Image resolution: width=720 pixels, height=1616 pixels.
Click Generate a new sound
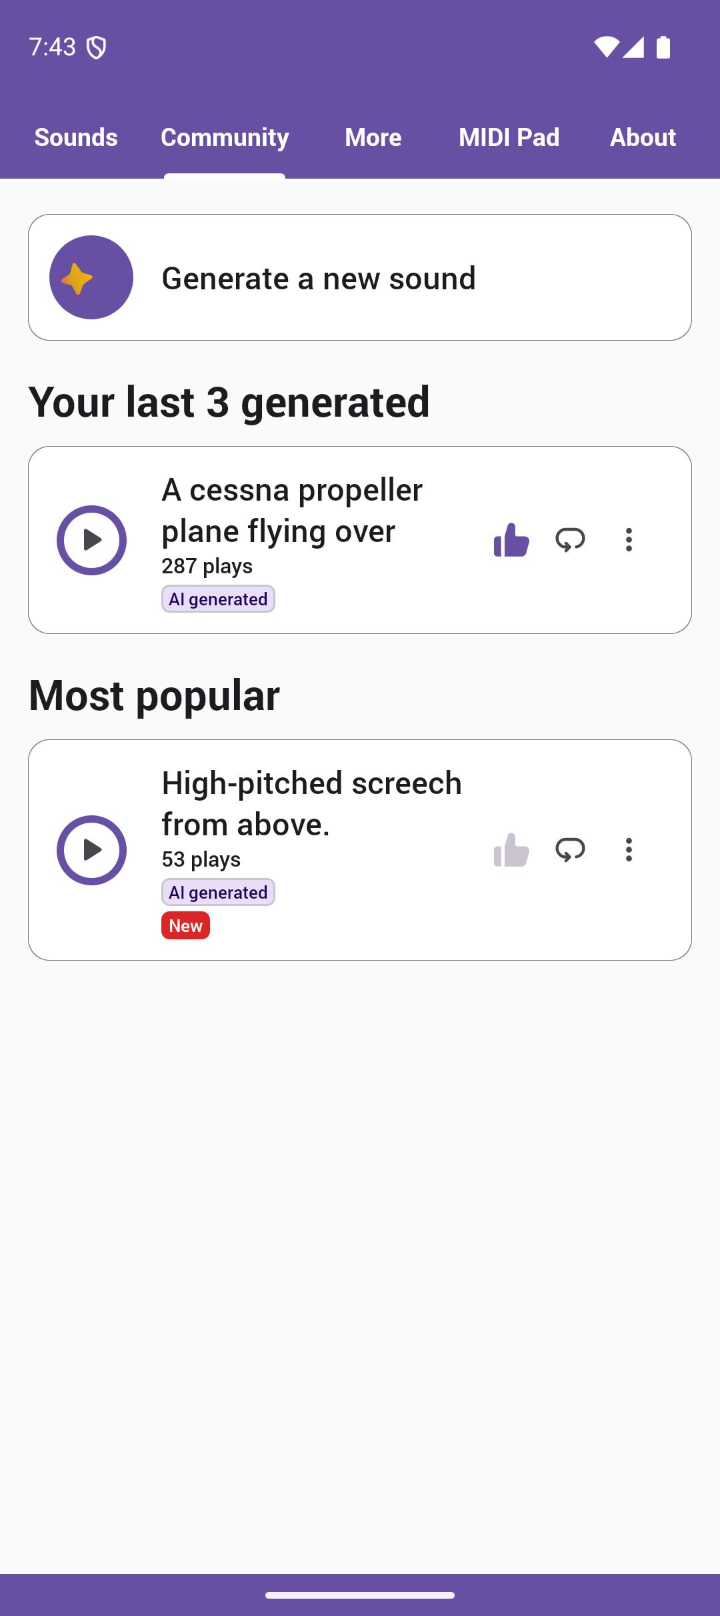[319, 278]
